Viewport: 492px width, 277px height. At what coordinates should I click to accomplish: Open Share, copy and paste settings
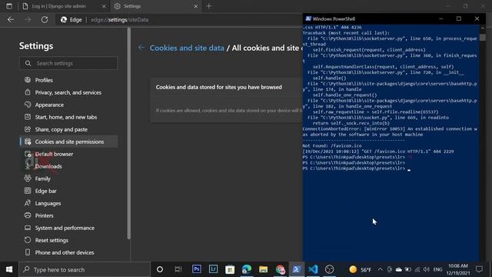(61, 129)
